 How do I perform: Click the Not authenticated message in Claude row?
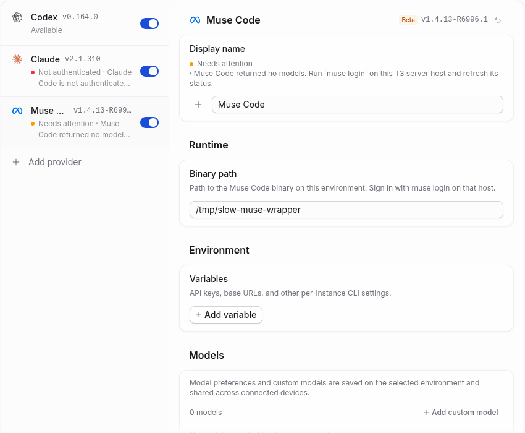click(85, 78)
